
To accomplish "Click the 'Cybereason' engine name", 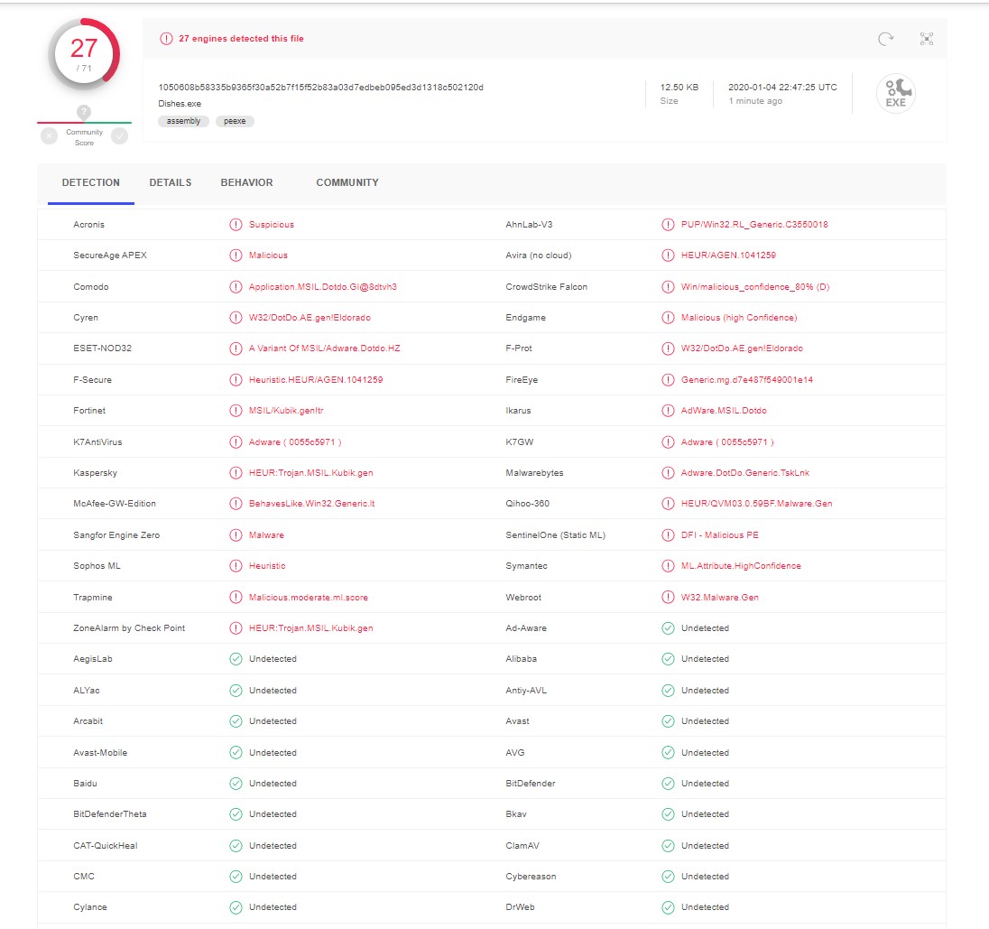I will point(531,877).
